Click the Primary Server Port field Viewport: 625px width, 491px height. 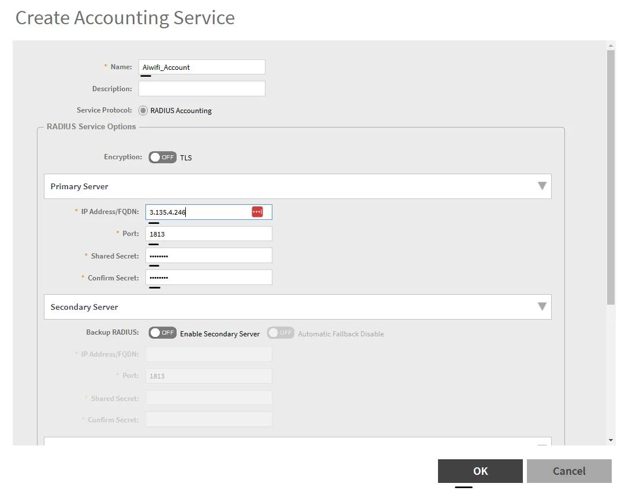click(x=209, y=234)
